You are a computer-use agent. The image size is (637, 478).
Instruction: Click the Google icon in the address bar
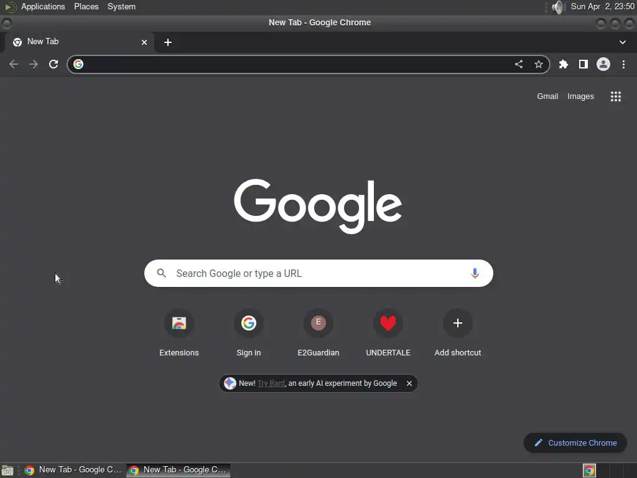pos(78,64)
